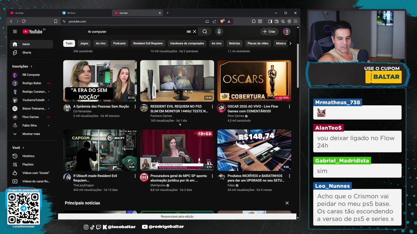The height and width of the screenshot is (234, 417).
Task: Open the YouTube hamburger menu
Action: (x=15, y=32)
